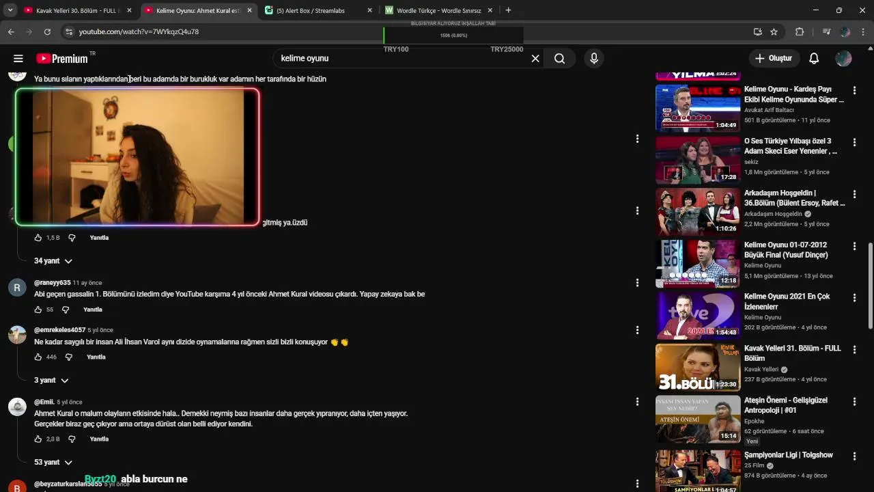This screenshot has width=874, height=492.
Task: Click the YouTube search input field
Action: point(403,59)
